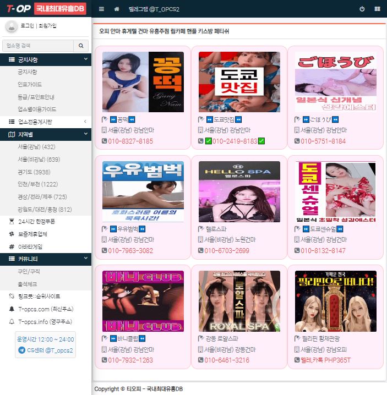Click the Telegram icon in CS센터 box

[21, 350]
